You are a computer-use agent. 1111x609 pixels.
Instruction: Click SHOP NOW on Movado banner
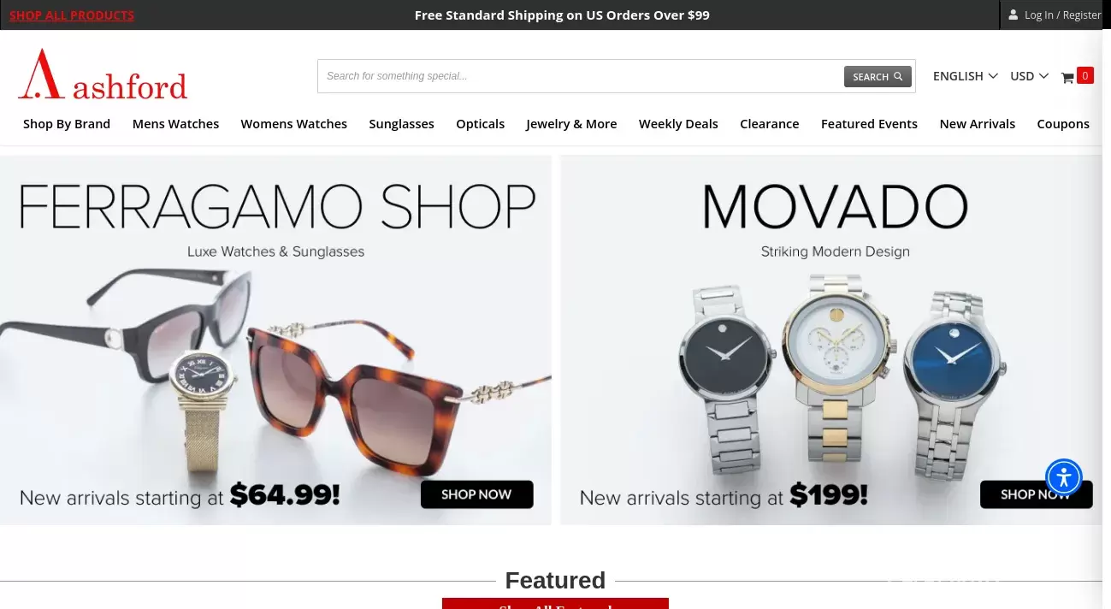coord(1036,494)
